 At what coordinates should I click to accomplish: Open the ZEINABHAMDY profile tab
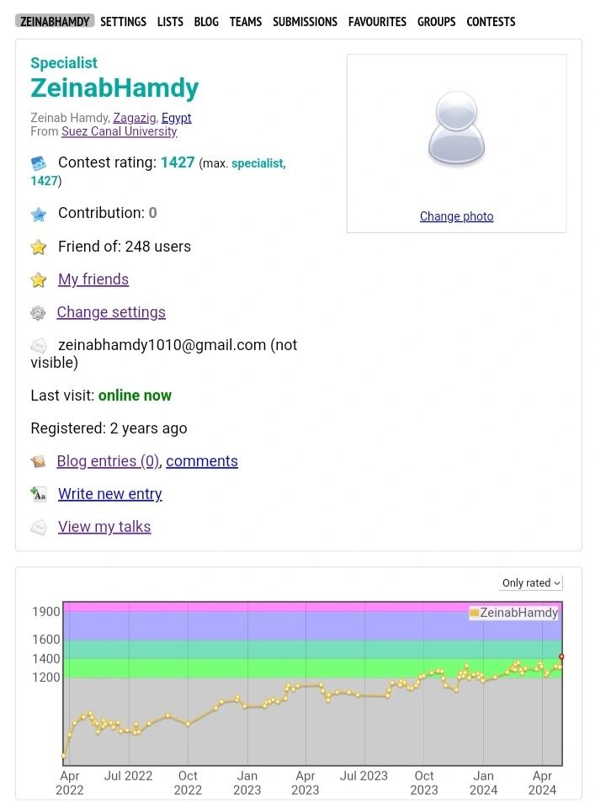[55, 22]
